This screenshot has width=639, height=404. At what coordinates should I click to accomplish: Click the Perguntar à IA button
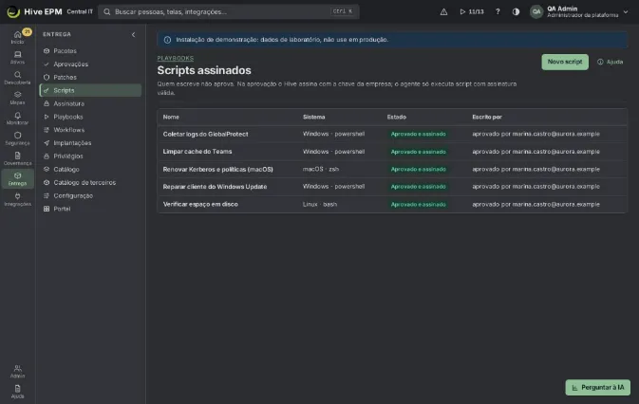597,387
